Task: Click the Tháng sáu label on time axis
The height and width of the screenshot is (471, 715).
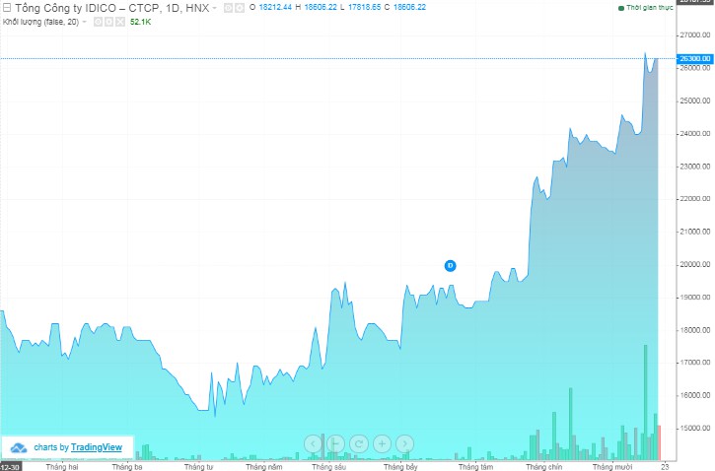Action: [x=327, y=466]
